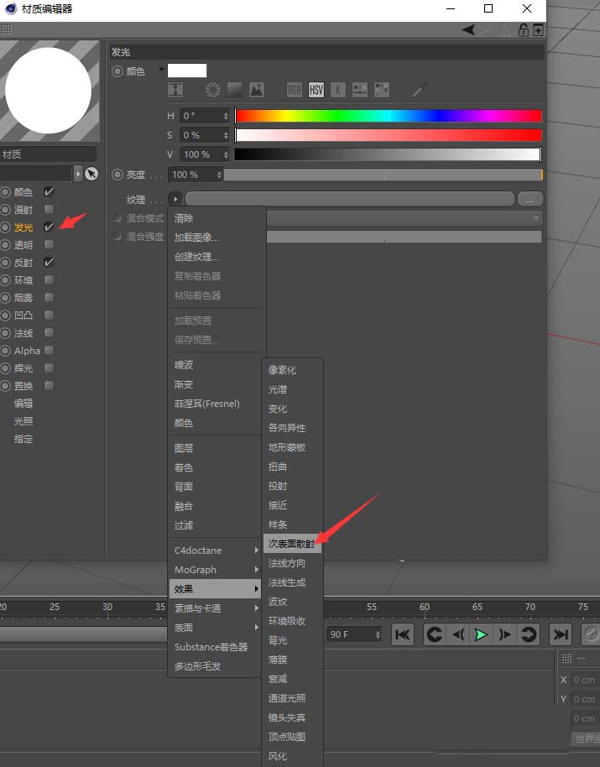Jump to previous keyframe button
The width and height of the screenshot is (600, 767).
point(434,634)
